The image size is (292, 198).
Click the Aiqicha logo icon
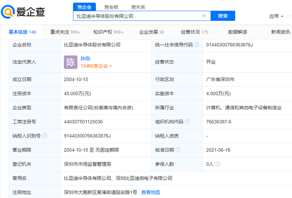(x=8, y=12)
